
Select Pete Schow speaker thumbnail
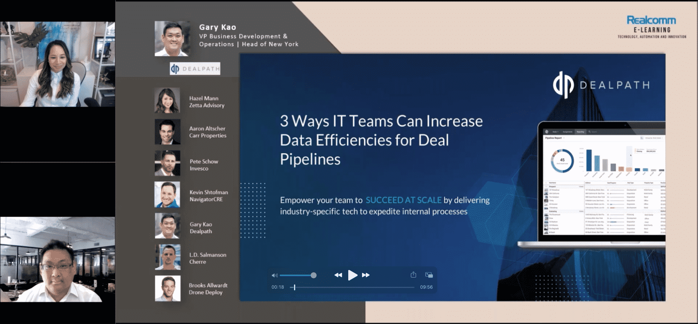pos(168,163)
